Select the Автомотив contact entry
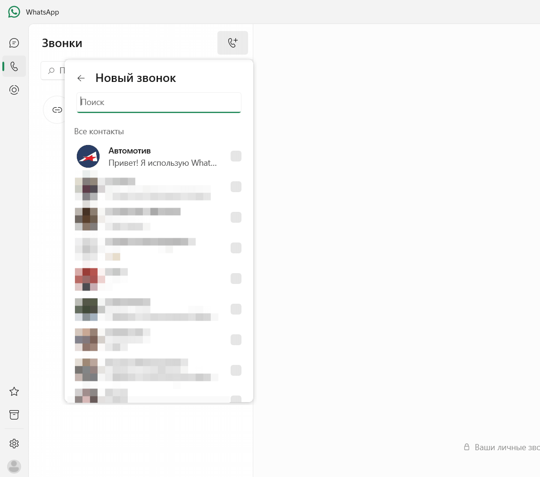The image size is (540, 477). click(159, 156)
